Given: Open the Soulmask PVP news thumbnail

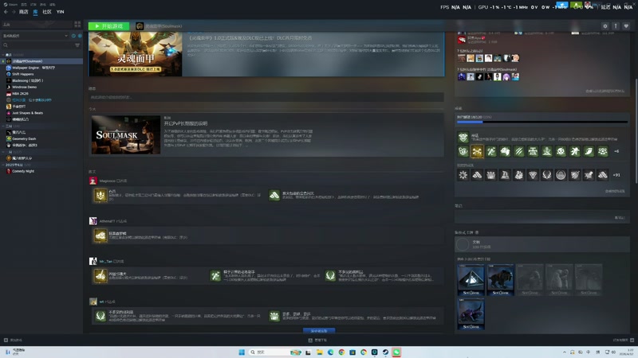Looking at the screenshot, I should pos(126,134).
